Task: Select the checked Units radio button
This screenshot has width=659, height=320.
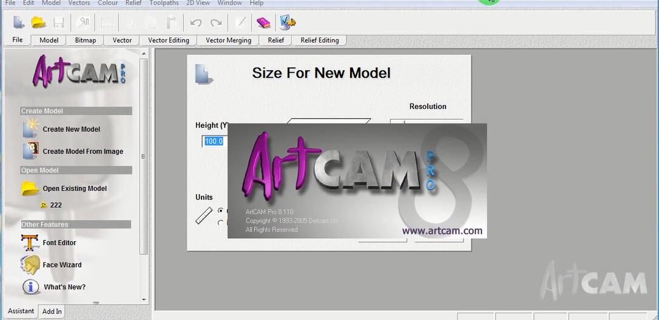Action: click(x=220, y=210)
